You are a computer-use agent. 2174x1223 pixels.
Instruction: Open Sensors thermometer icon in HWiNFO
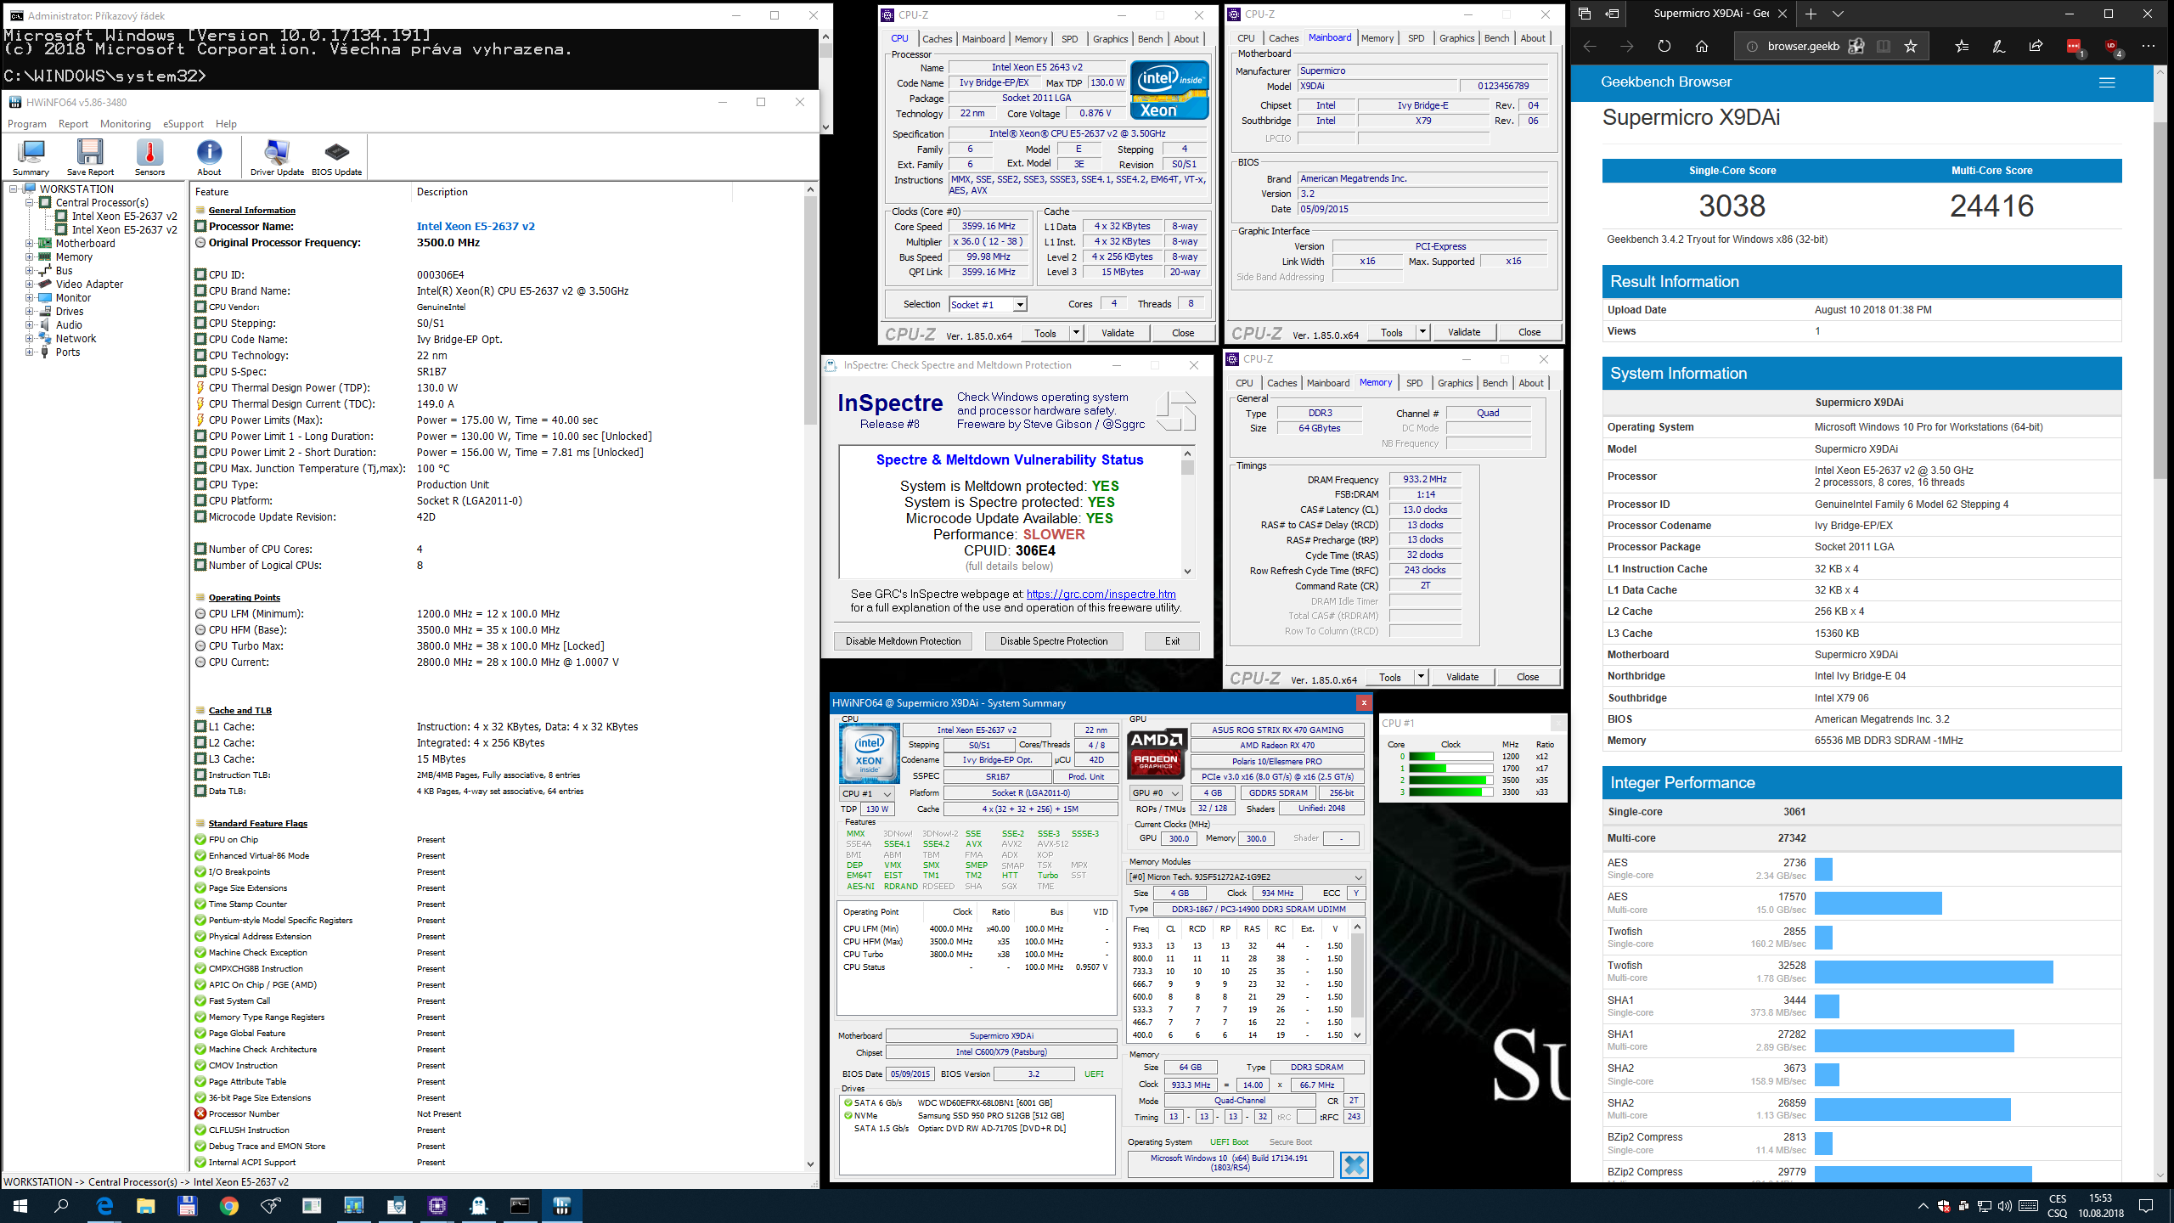click(149, 156)
